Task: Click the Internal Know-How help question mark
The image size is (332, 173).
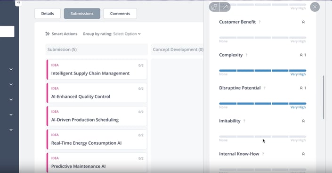Action: tap(263, 154)
